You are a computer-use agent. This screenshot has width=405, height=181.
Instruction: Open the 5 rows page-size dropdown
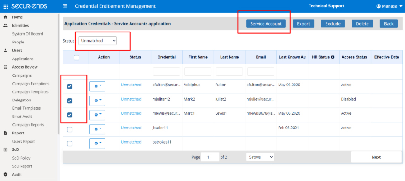(260, 157)
